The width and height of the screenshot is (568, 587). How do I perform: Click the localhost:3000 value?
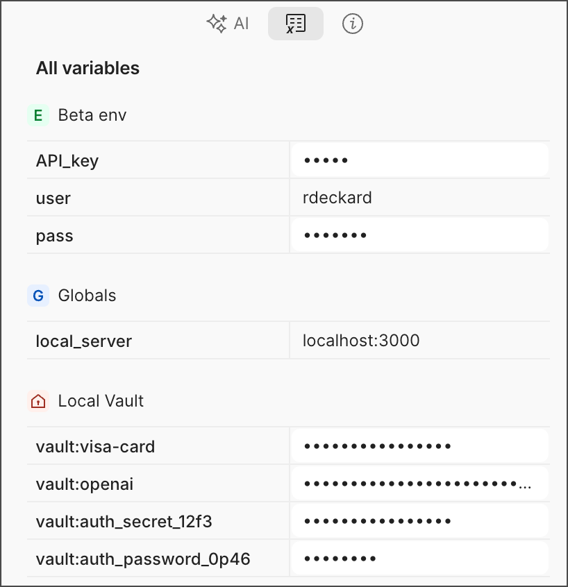361,341
